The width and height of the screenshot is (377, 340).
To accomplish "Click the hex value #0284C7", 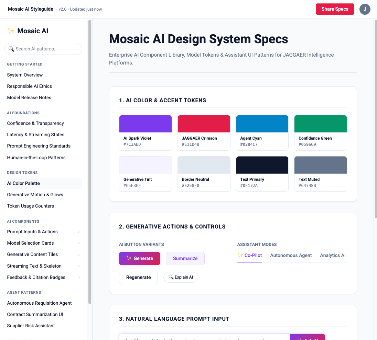I will point(249,144).
